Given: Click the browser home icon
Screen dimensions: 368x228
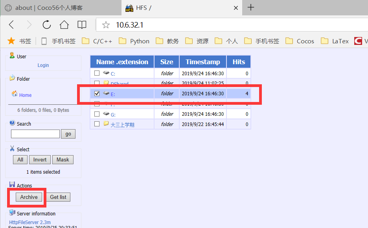Looking at the screenshot, I should click(64, 24).
